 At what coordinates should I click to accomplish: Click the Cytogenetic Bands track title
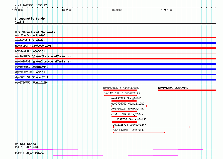coord(30,19)
